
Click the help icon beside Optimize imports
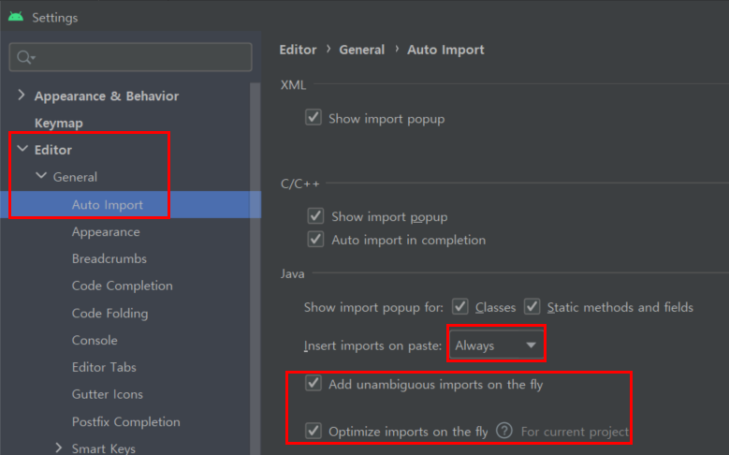pyautogui.click(x=504, y=431)
